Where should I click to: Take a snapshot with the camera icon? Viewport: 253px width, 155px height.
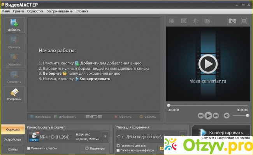tap(232, 21)
